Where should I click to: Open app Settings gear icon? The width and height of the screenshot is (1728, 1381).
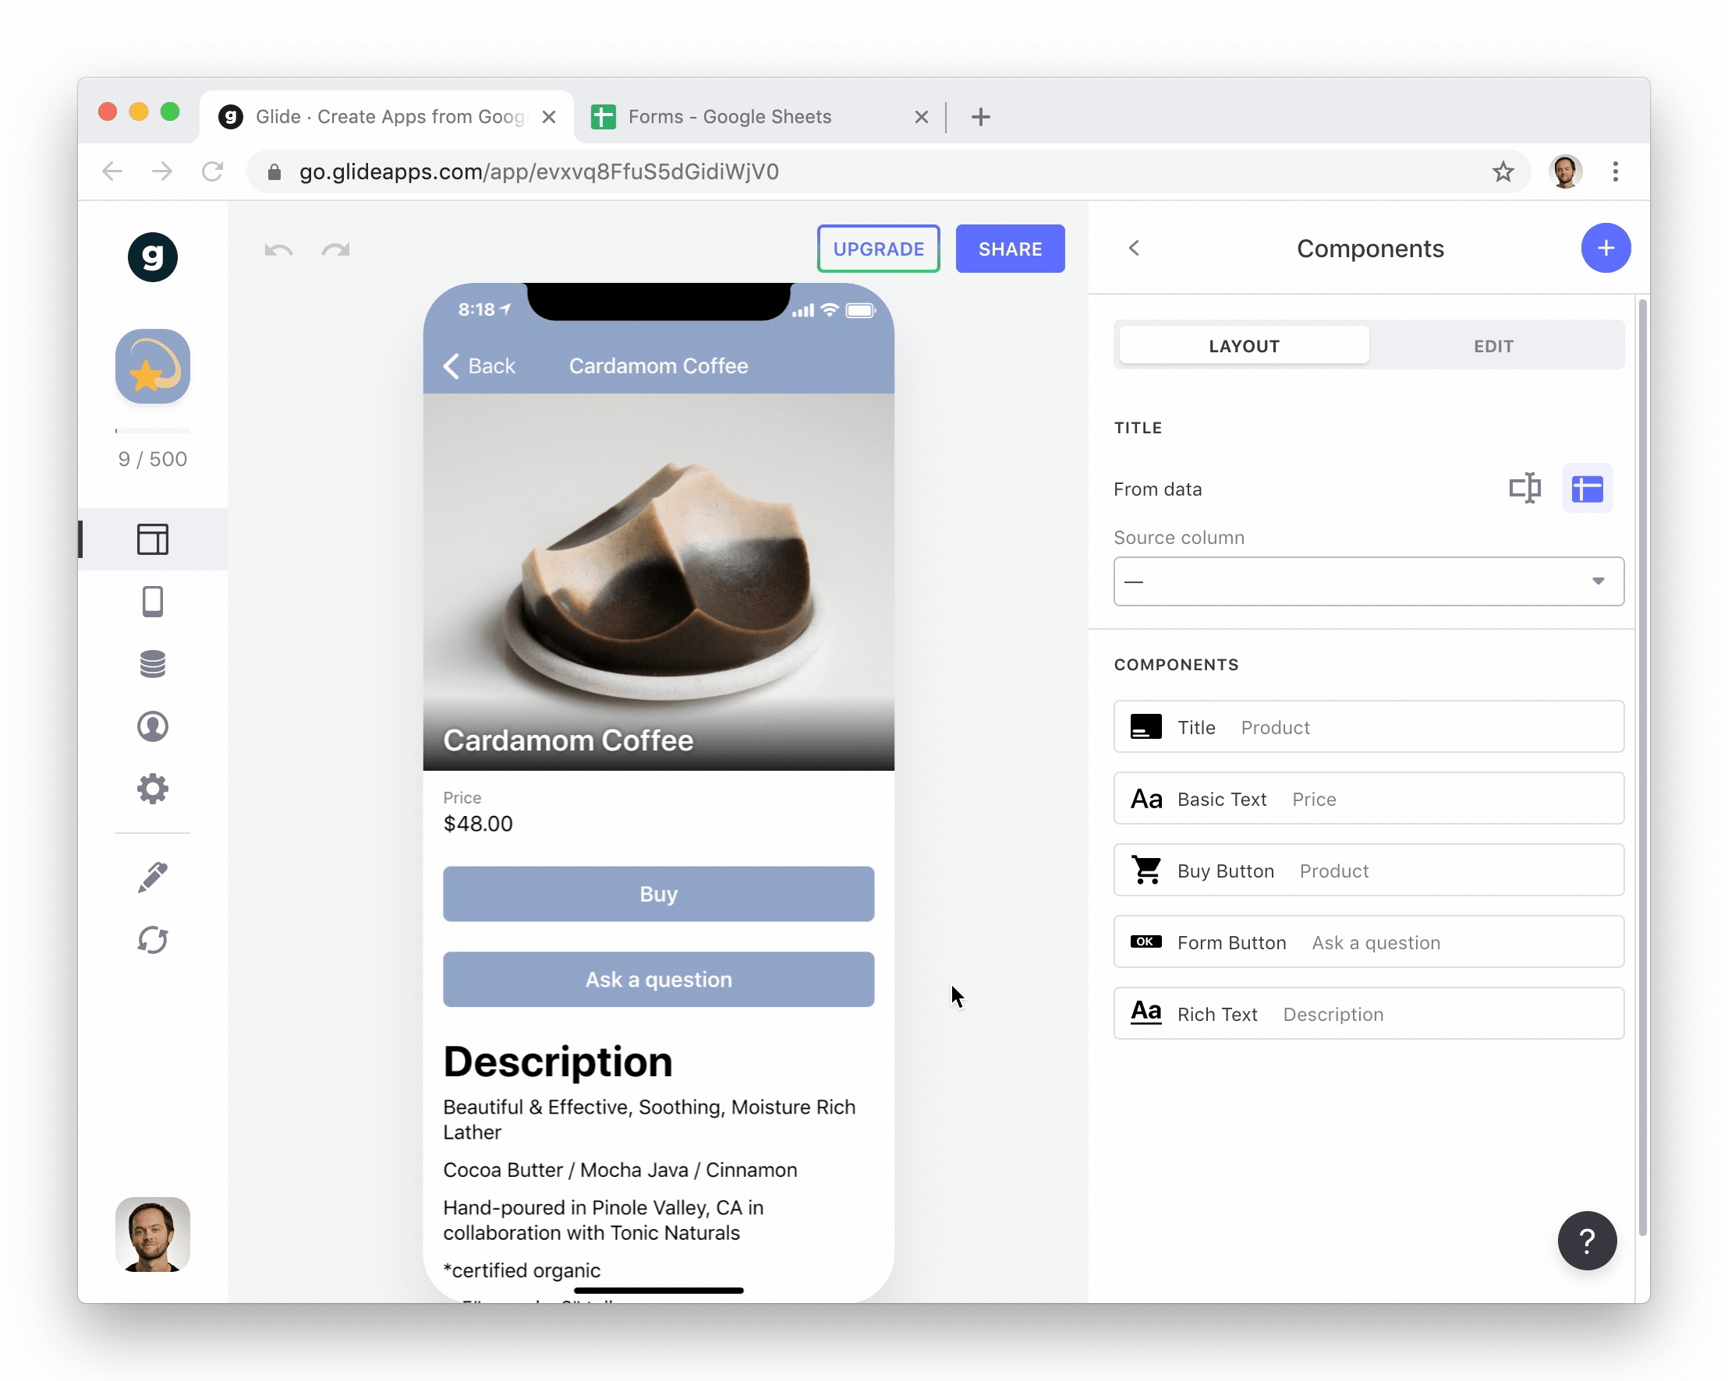click(152, 789)
